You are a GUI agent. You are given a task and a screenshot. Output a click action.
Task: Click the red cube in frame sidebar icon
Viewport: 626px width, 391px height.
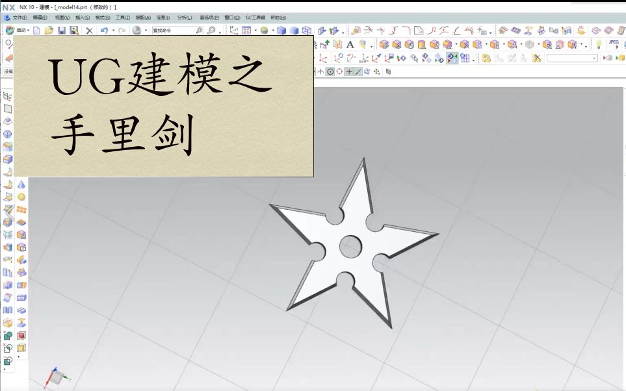[21, 336]
